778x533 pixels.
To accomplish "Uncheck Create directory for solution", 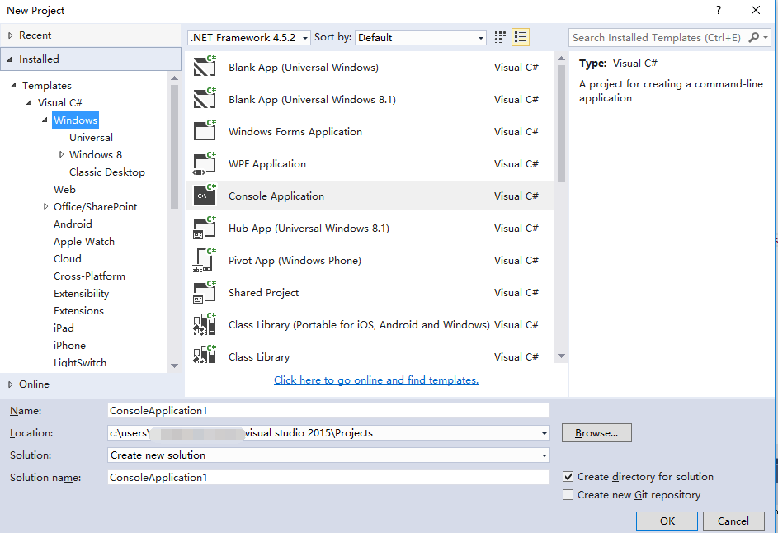I will tap(568, 476).
